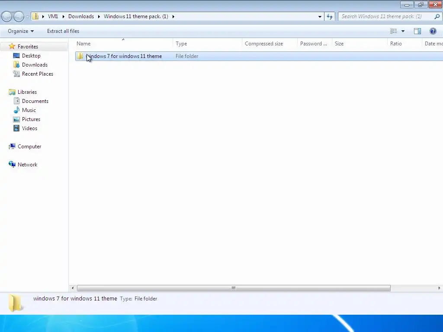Click the Downloads folder icon in the sidebar
Screen dimensions: 443x332
point(16,65)
